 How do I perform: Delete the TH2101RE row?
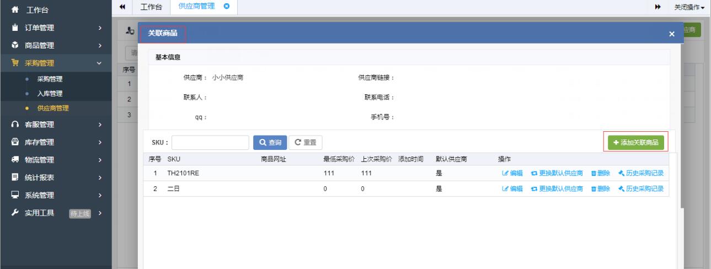pyautogui.click(x=601, y=174)
